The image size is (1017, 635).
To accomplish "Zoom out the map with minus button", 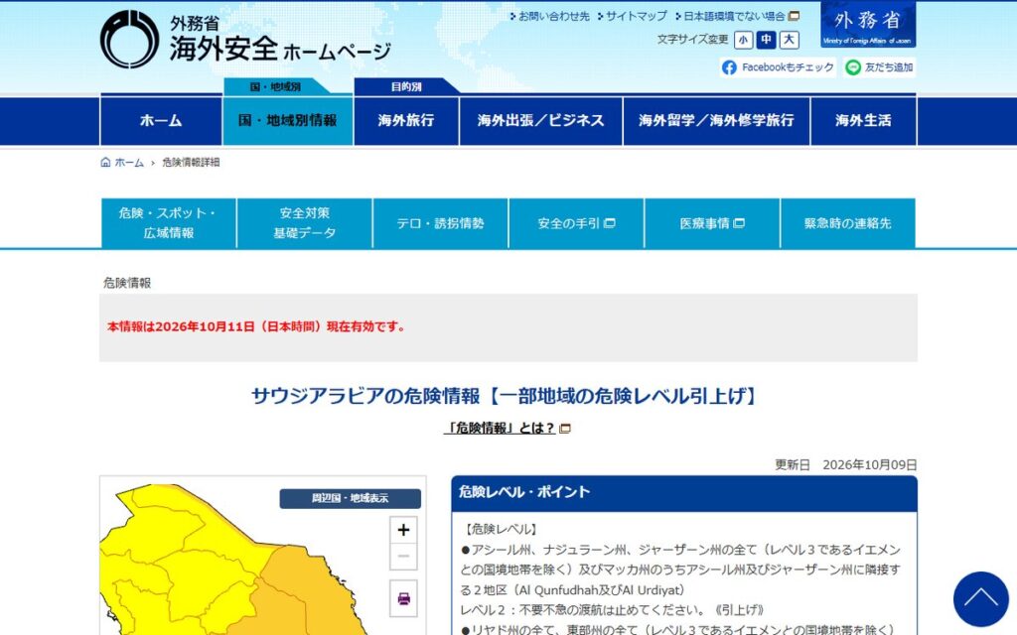I will tap(403, 557).
